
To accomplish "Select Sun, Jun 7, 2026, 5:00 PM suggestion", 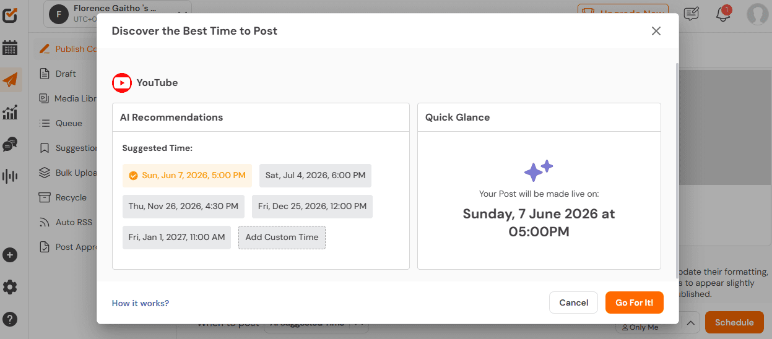I will pyautogui.click(x=187, y=176).
